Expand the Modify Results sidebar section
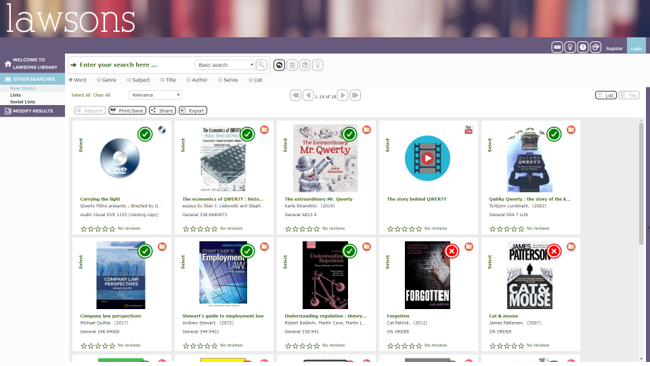The height and width of the screenshot is (366, 650). [32, 110]
